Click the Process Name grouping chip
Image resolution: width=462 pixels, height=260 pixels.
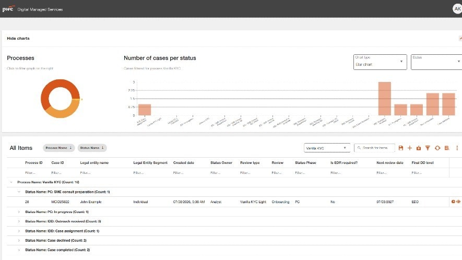coord(58,148)
